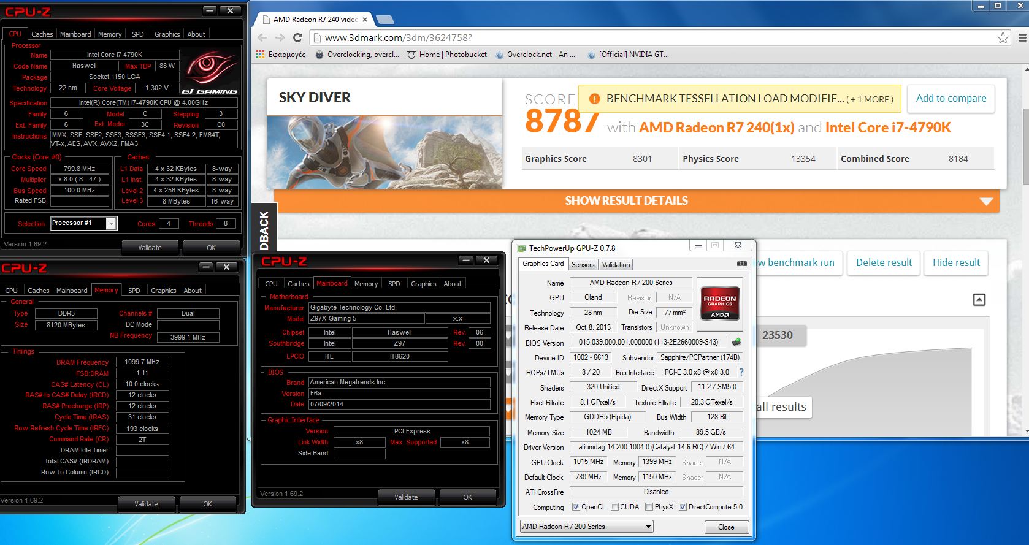1029x545 pixels.
Task: Click the Radeon Graphics logo in GPU-Z
Action: click(719, 304)
